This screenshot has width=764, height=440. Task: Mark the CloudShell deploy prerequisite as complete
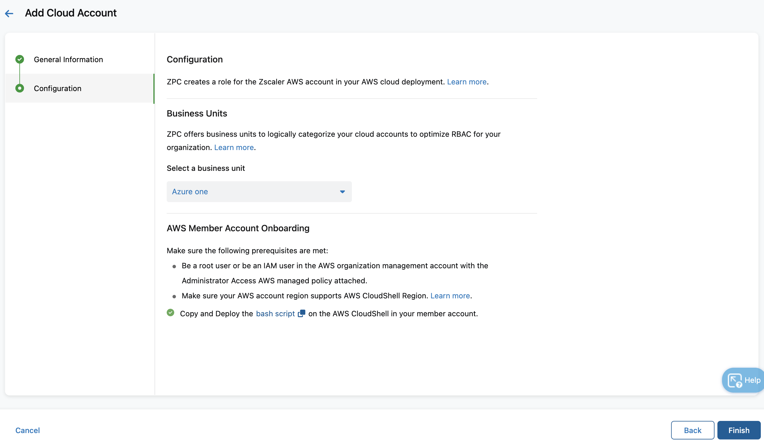tap(170, 313)
